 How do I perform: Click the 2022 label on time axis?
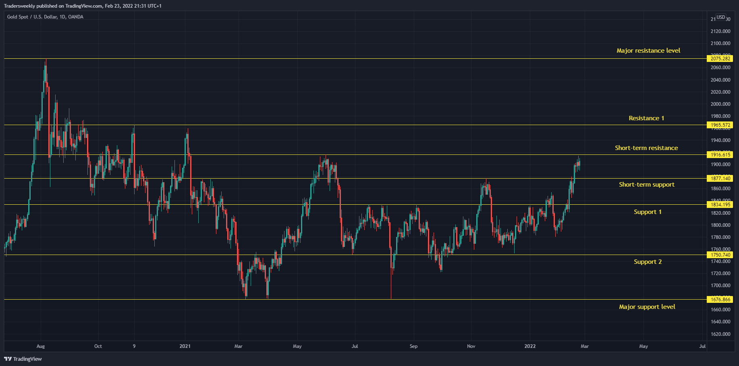coord(530,346)
